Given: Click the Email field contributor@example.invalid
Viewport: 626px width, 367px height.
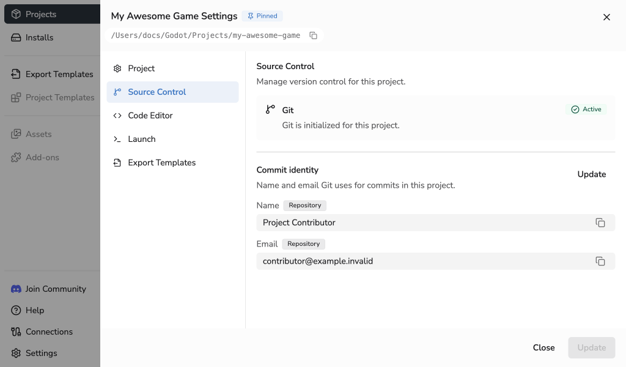Looking at the screenshot, I should (435, 261).
